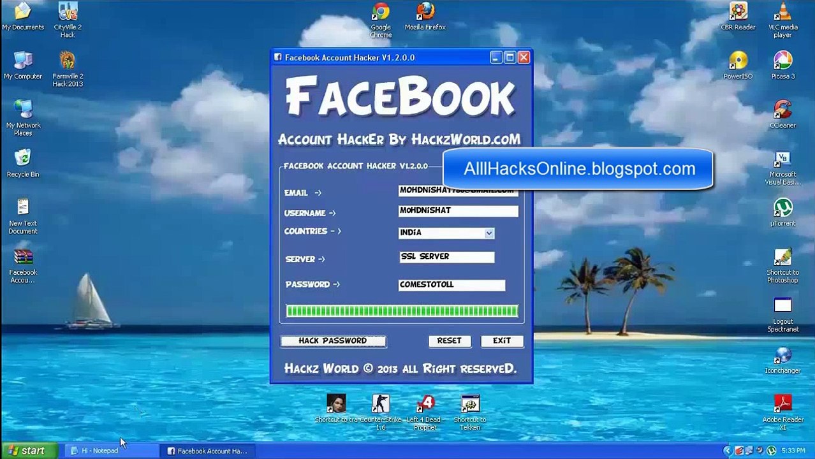Click the green progress bar
The image size is (815, 459).
pos(402,311)
